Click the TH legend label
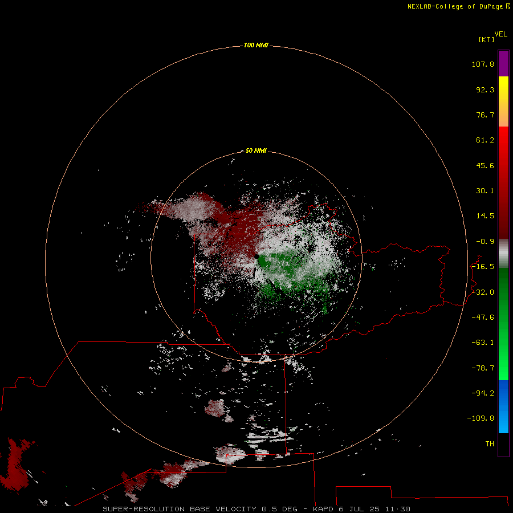The image size is (513, 513). tap(490, 444)
